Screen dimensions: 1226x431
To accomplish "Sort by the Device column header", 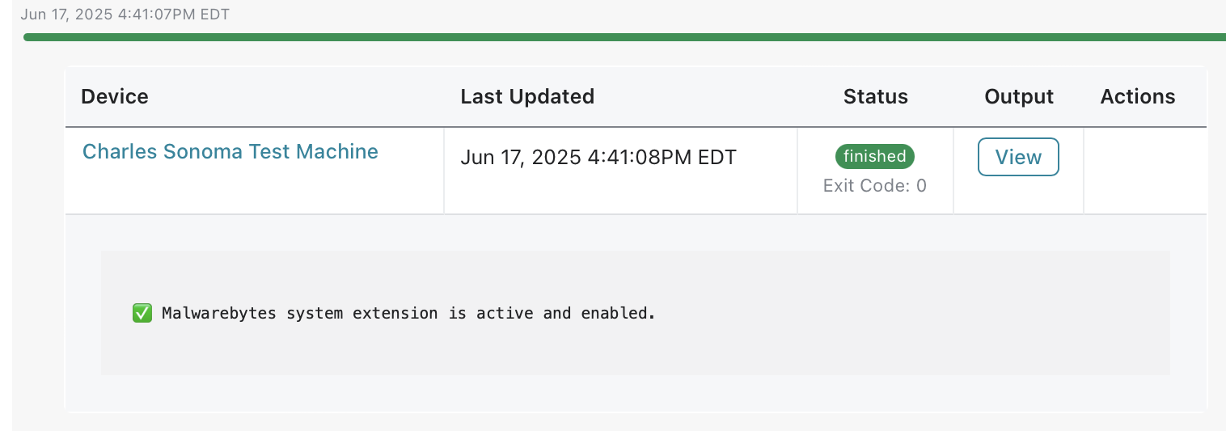I will pos(115,96).
